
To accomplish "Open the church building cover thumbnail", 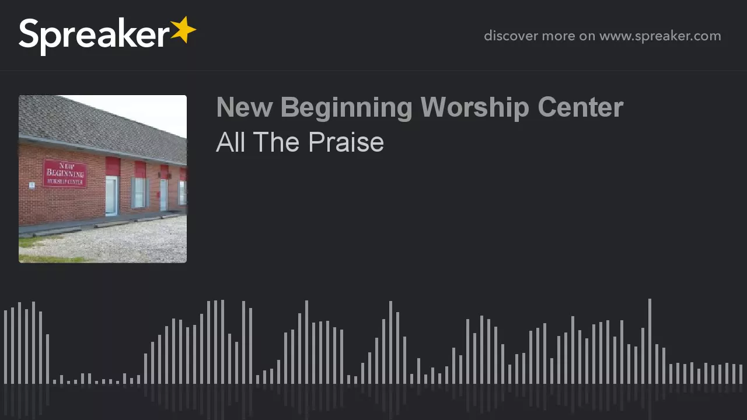I will 103,179.
